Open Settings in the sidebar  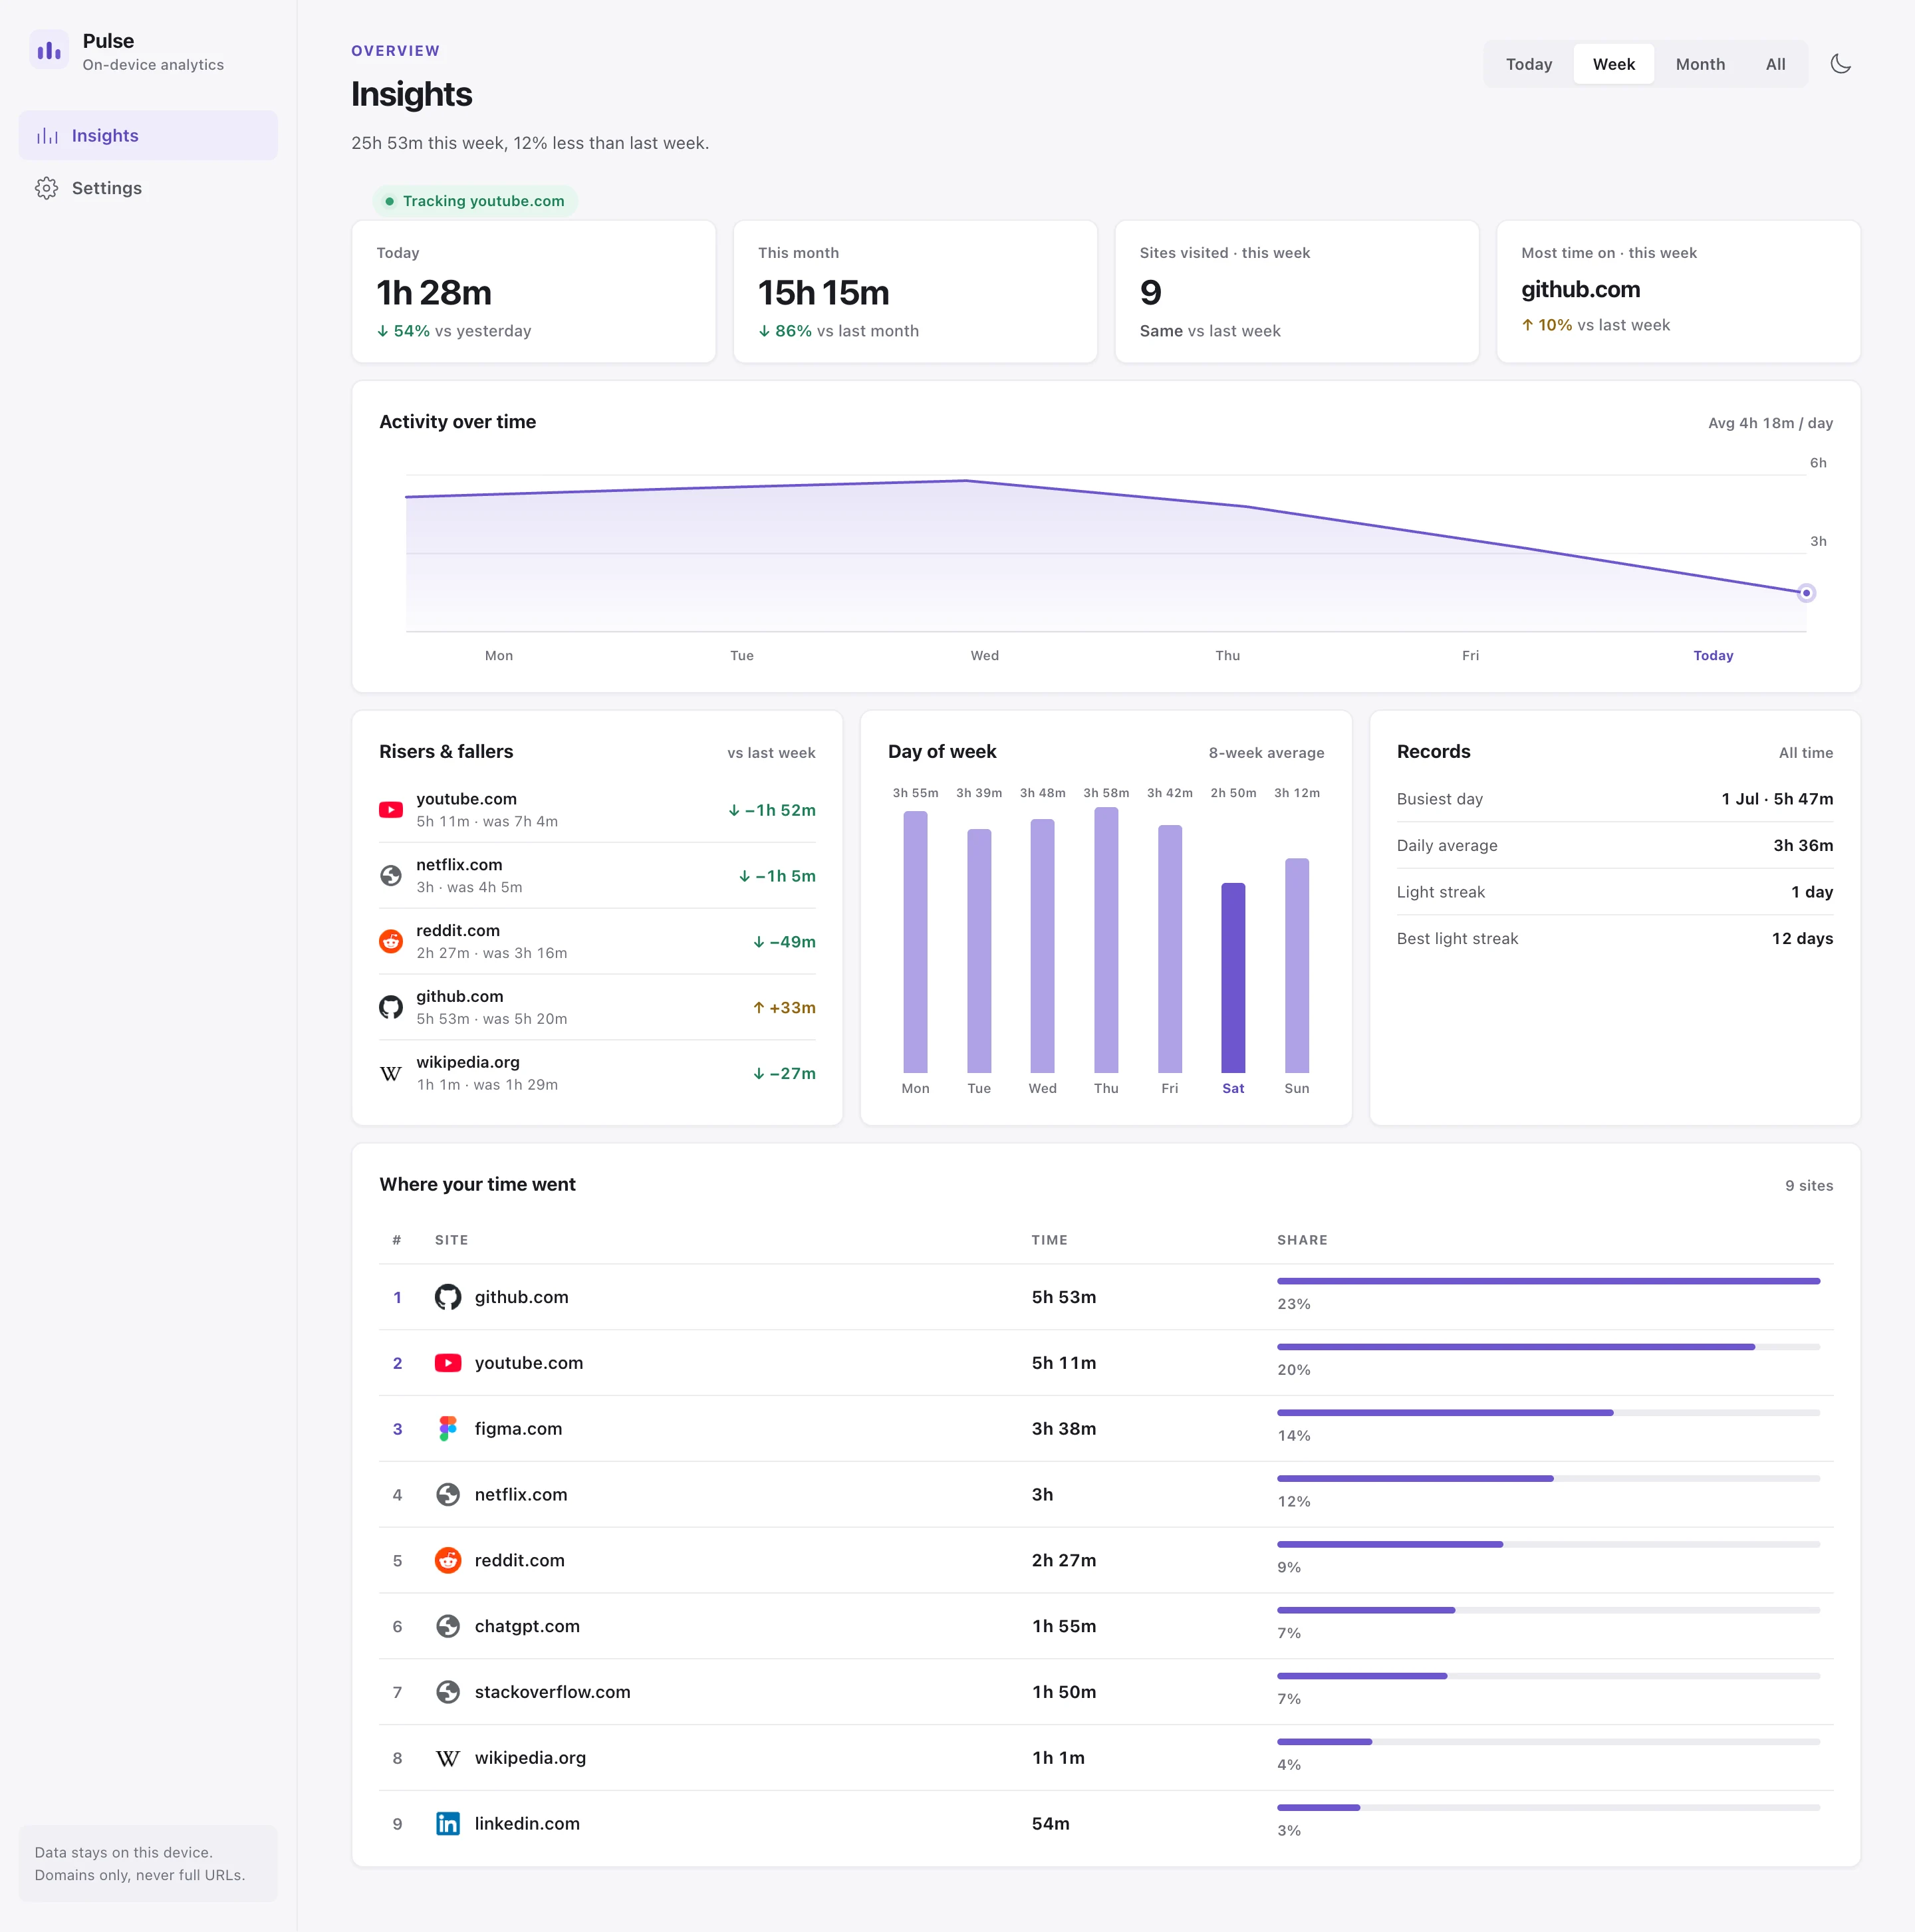pos(148,188)
